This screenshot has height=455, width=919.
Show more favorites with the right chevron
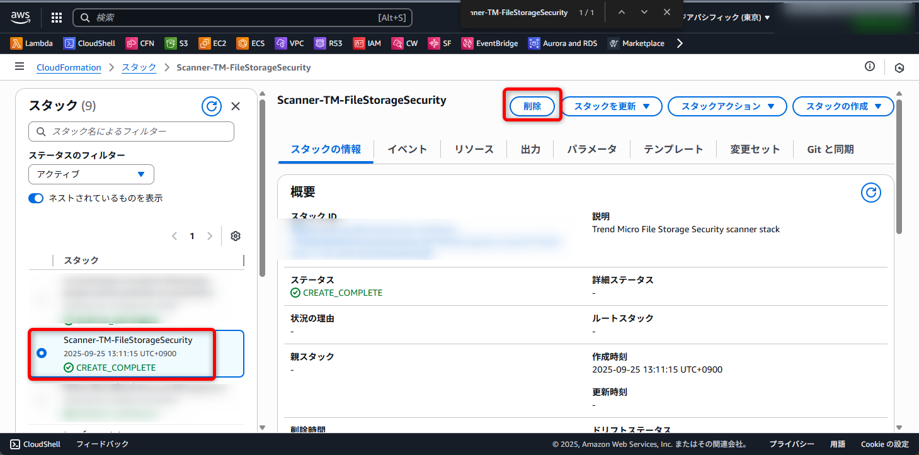click(679, 43)
